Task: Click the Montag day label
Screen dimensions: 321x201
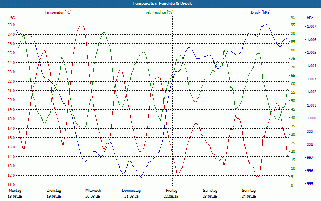Action: (15, 191)
